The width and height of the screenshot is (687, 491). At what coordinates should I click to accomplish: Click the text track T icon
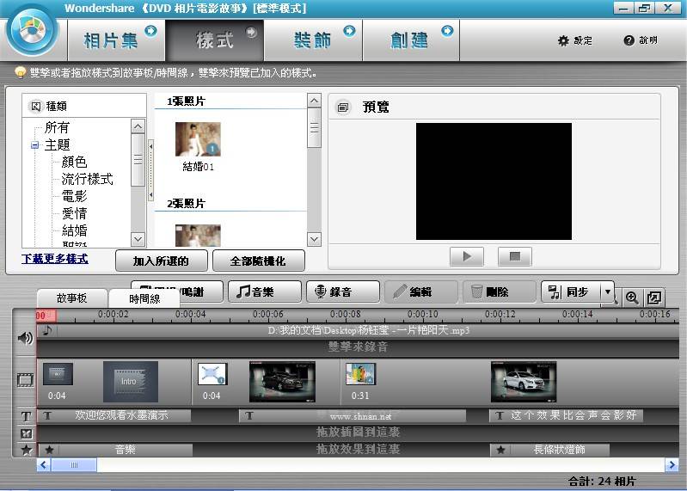click(26, 416)
